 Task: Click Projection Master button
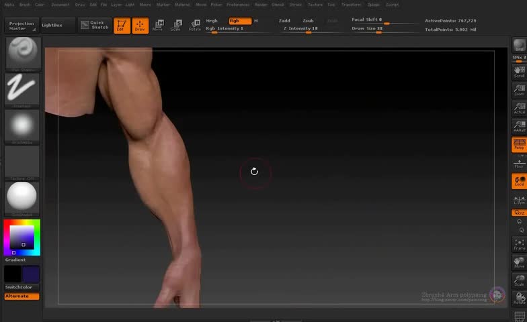pos(22,25)
